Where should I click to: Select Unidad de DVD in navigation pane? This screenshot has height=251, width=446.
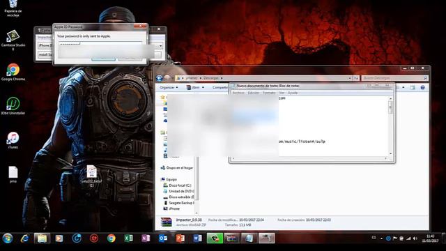coord(178,191)
